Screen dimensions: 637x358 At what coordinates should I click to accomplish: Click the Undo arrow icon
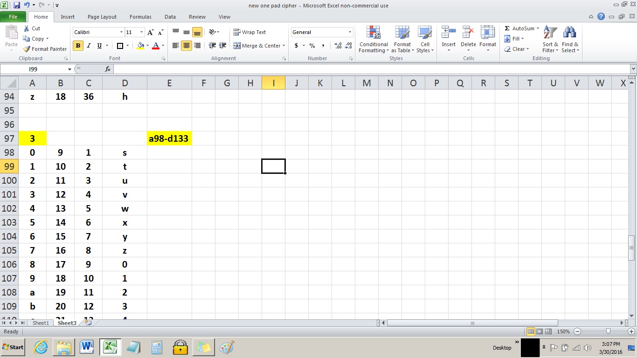click(x=27, y=6)
